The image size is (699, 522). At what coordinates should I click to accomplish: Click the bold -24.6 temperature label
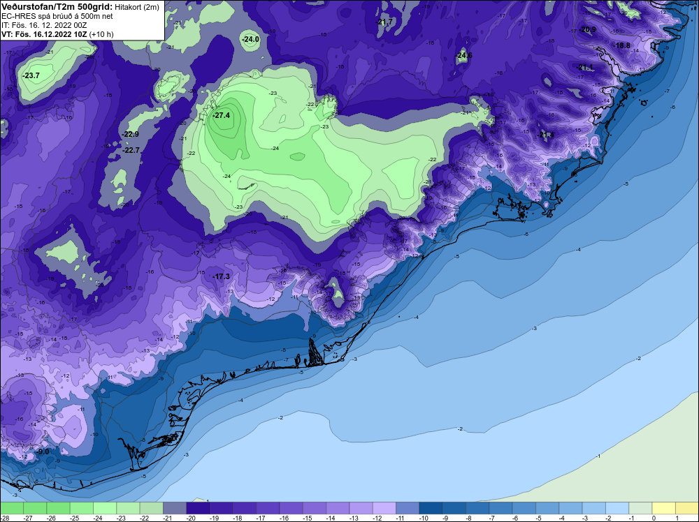tap(463, 55)
